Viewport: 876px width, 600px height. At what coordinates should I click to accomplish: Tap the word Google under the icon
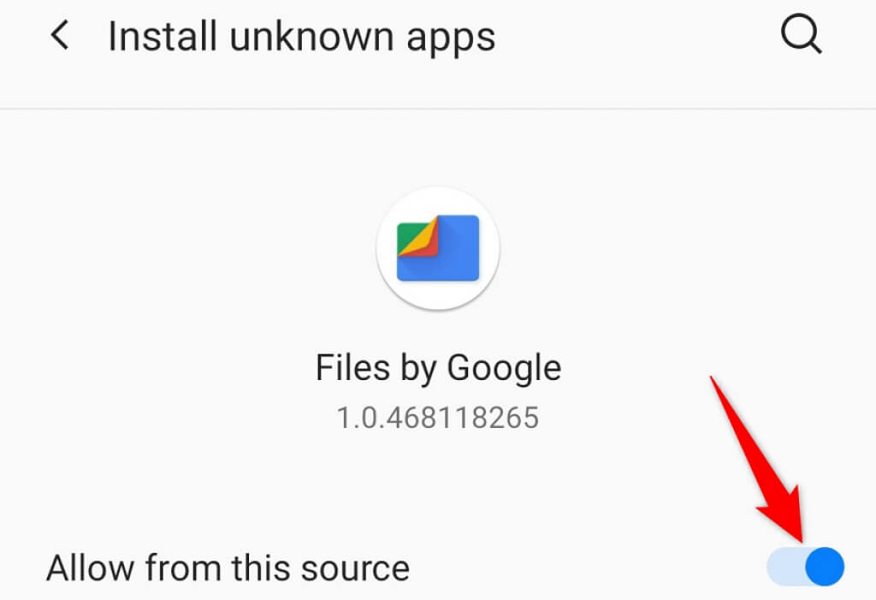pos(505,369)
